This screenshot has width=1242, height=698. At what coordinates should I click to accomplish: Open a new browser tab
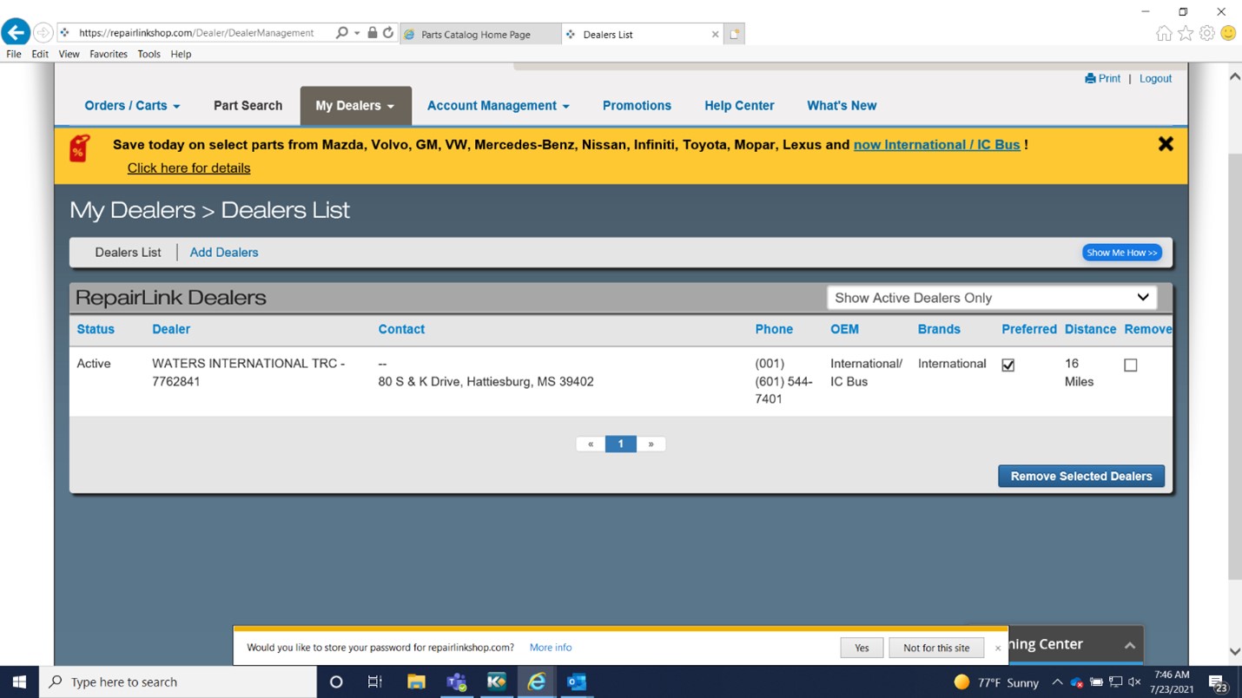pos(734,34)
